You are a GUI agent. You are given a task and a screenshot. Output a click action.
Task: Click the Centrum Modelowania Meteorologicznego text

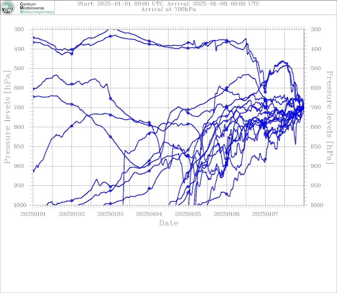[x=37, y=8]
